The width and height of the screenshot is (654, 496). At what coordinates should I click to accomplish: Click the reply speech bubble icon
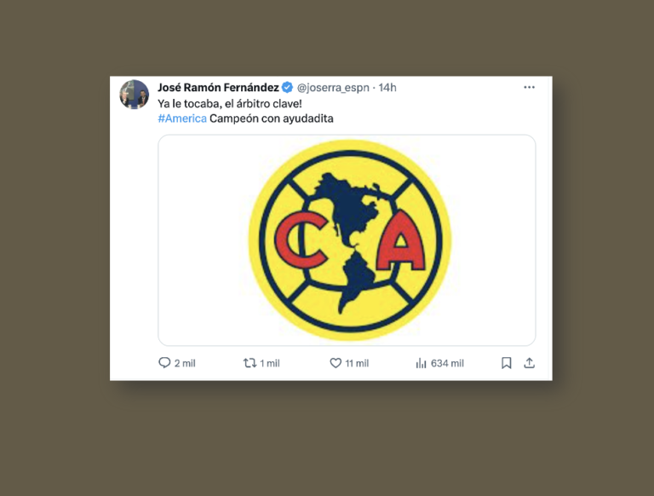[164, 363]
